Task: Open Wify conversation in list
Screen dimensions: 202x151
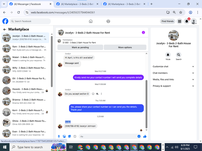Action: tap(25, 69)
